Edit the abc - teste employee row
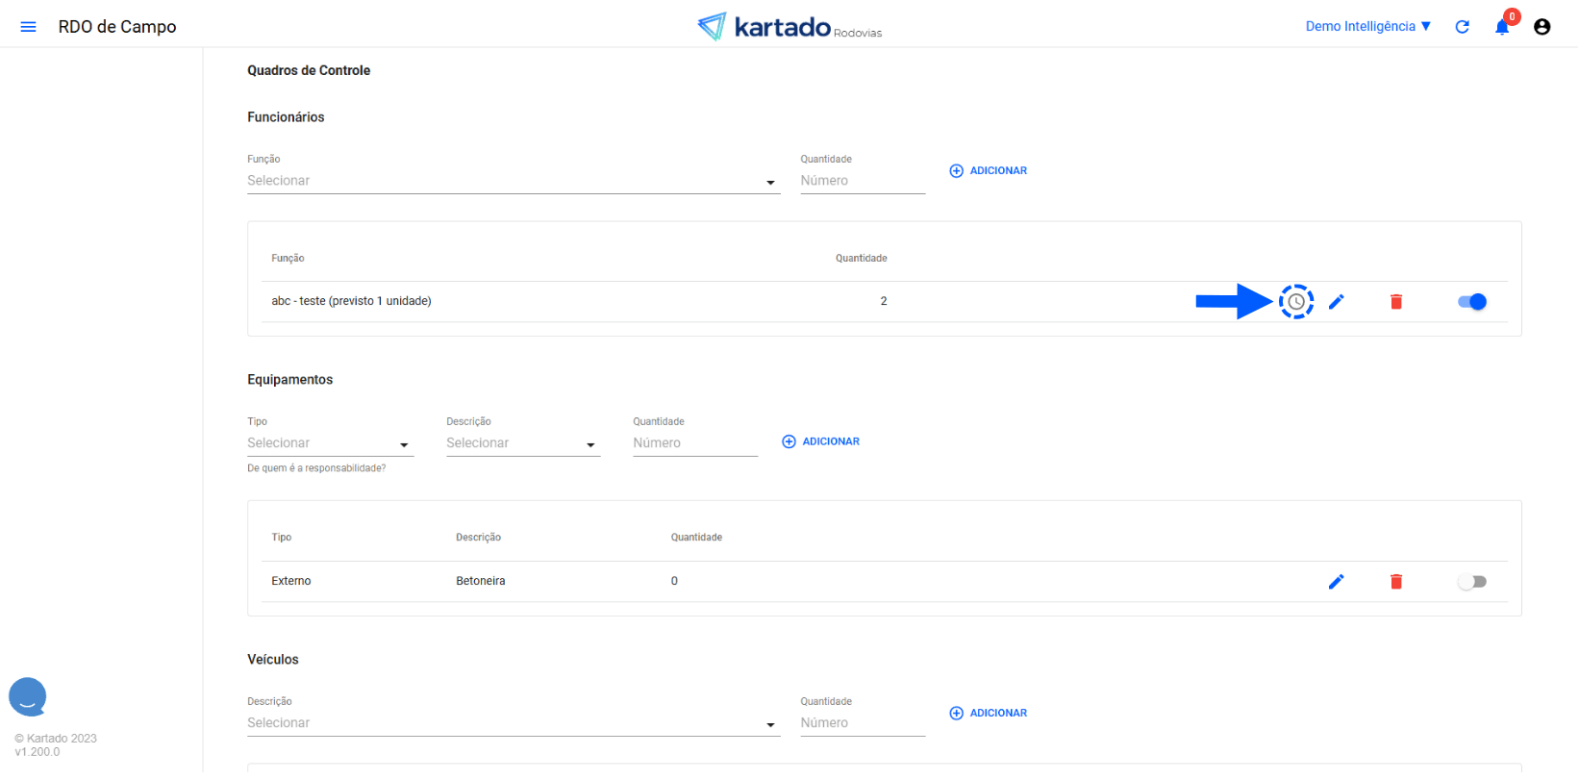 pos(1336,302)
